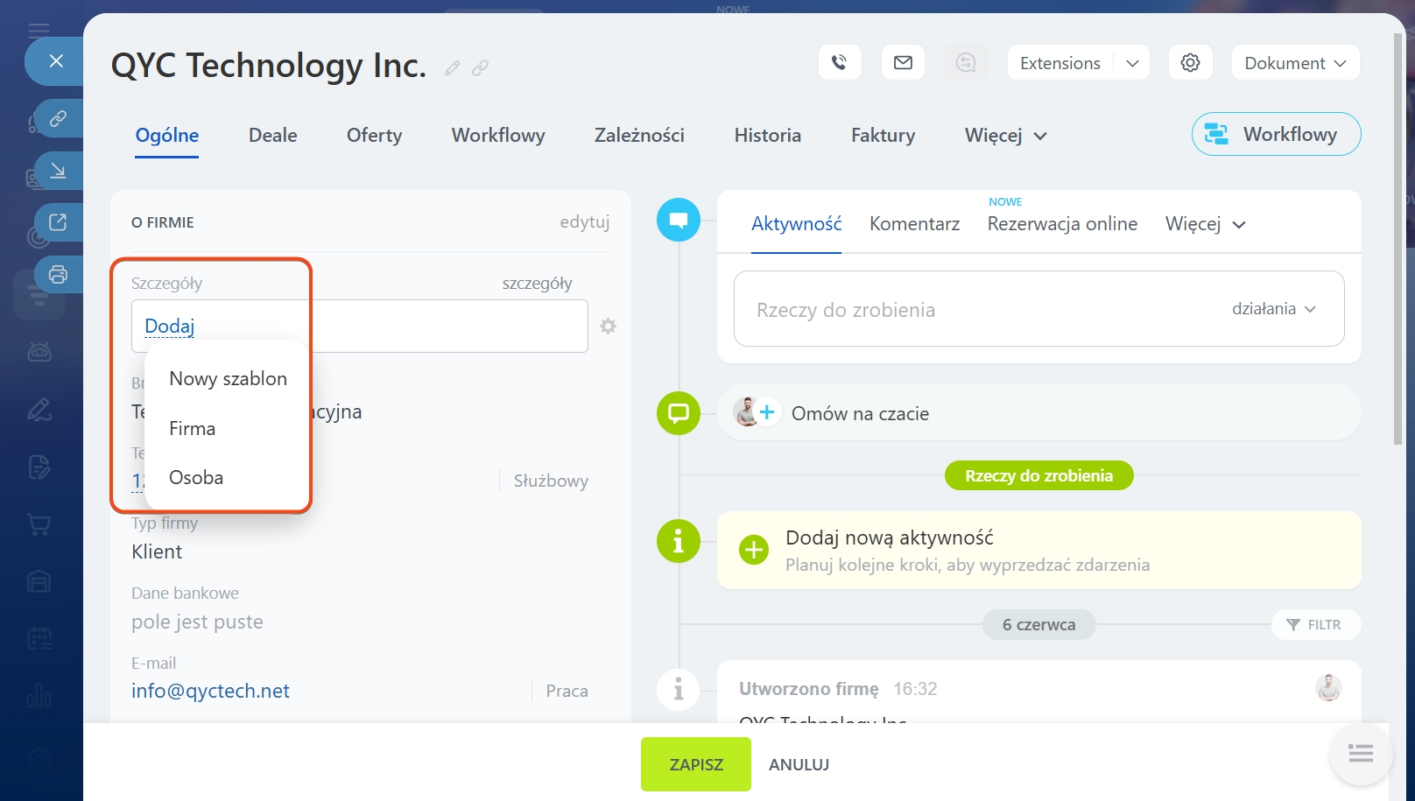Viewport: 1415px width, 801px height.
Task: Click user avatar on Utworzono firmę entry
Action: (1328, 688)
